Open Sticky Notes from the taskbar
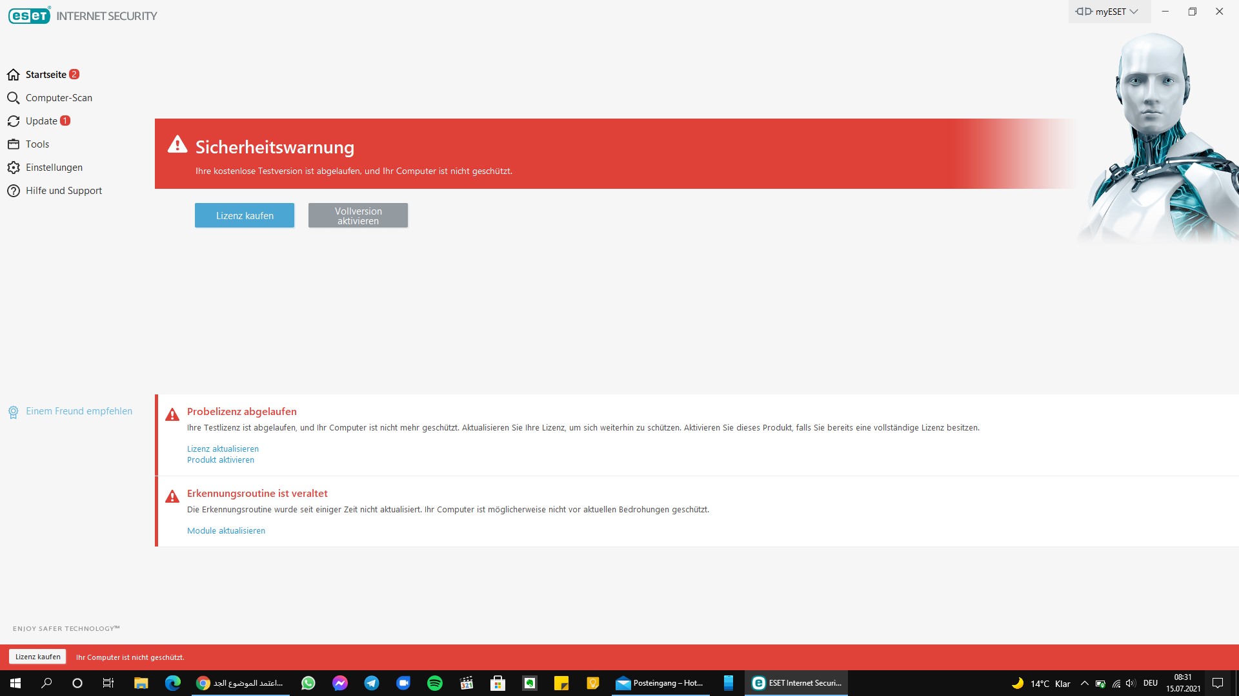The width and height of the screenshot is (1239, 696). click(561, 683)
